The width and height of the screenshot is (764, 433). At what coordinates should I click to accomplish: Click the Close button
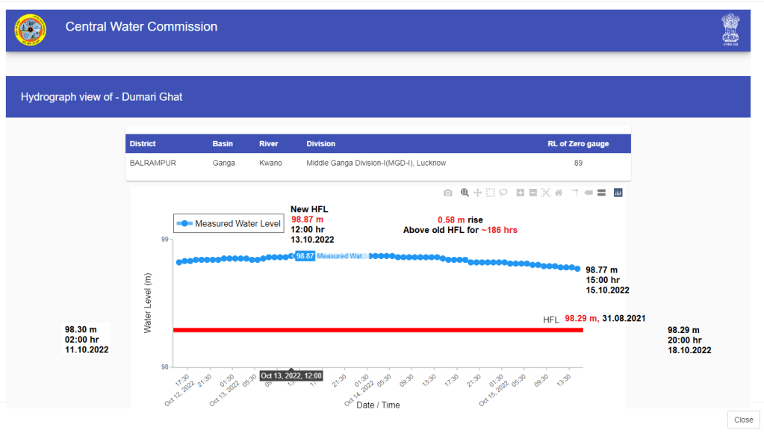(743, 420)
